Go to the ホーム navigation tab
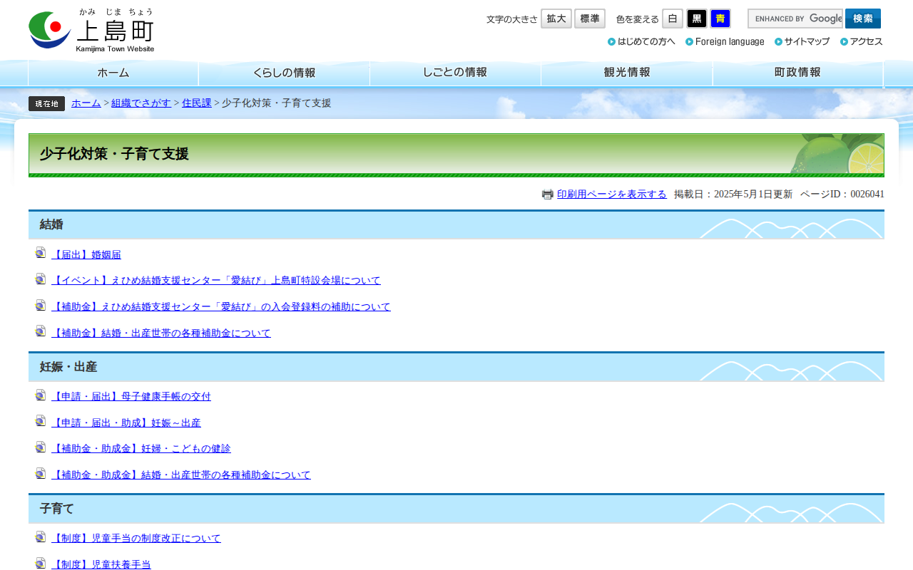This screenshot has width=913, height=570. click(113, 73)
